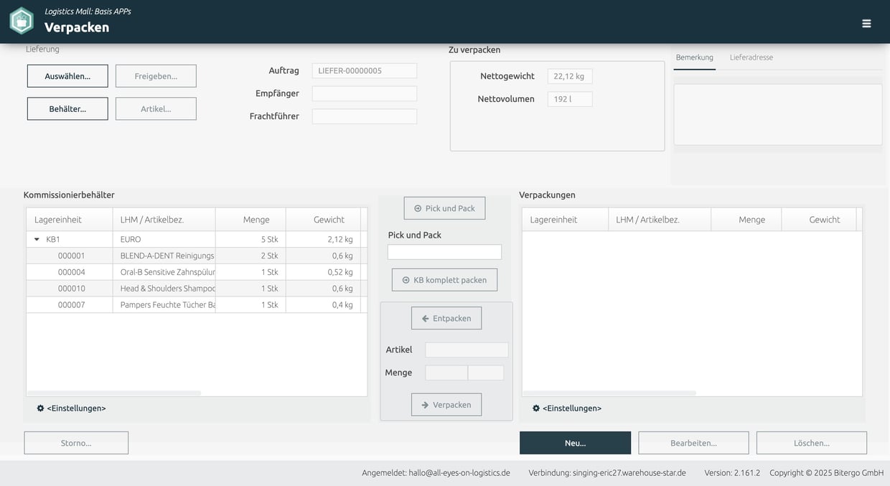
Task: Click Angemeldet: hallo@all-eyes-on-logistics.de text
Action: point(436,473)
